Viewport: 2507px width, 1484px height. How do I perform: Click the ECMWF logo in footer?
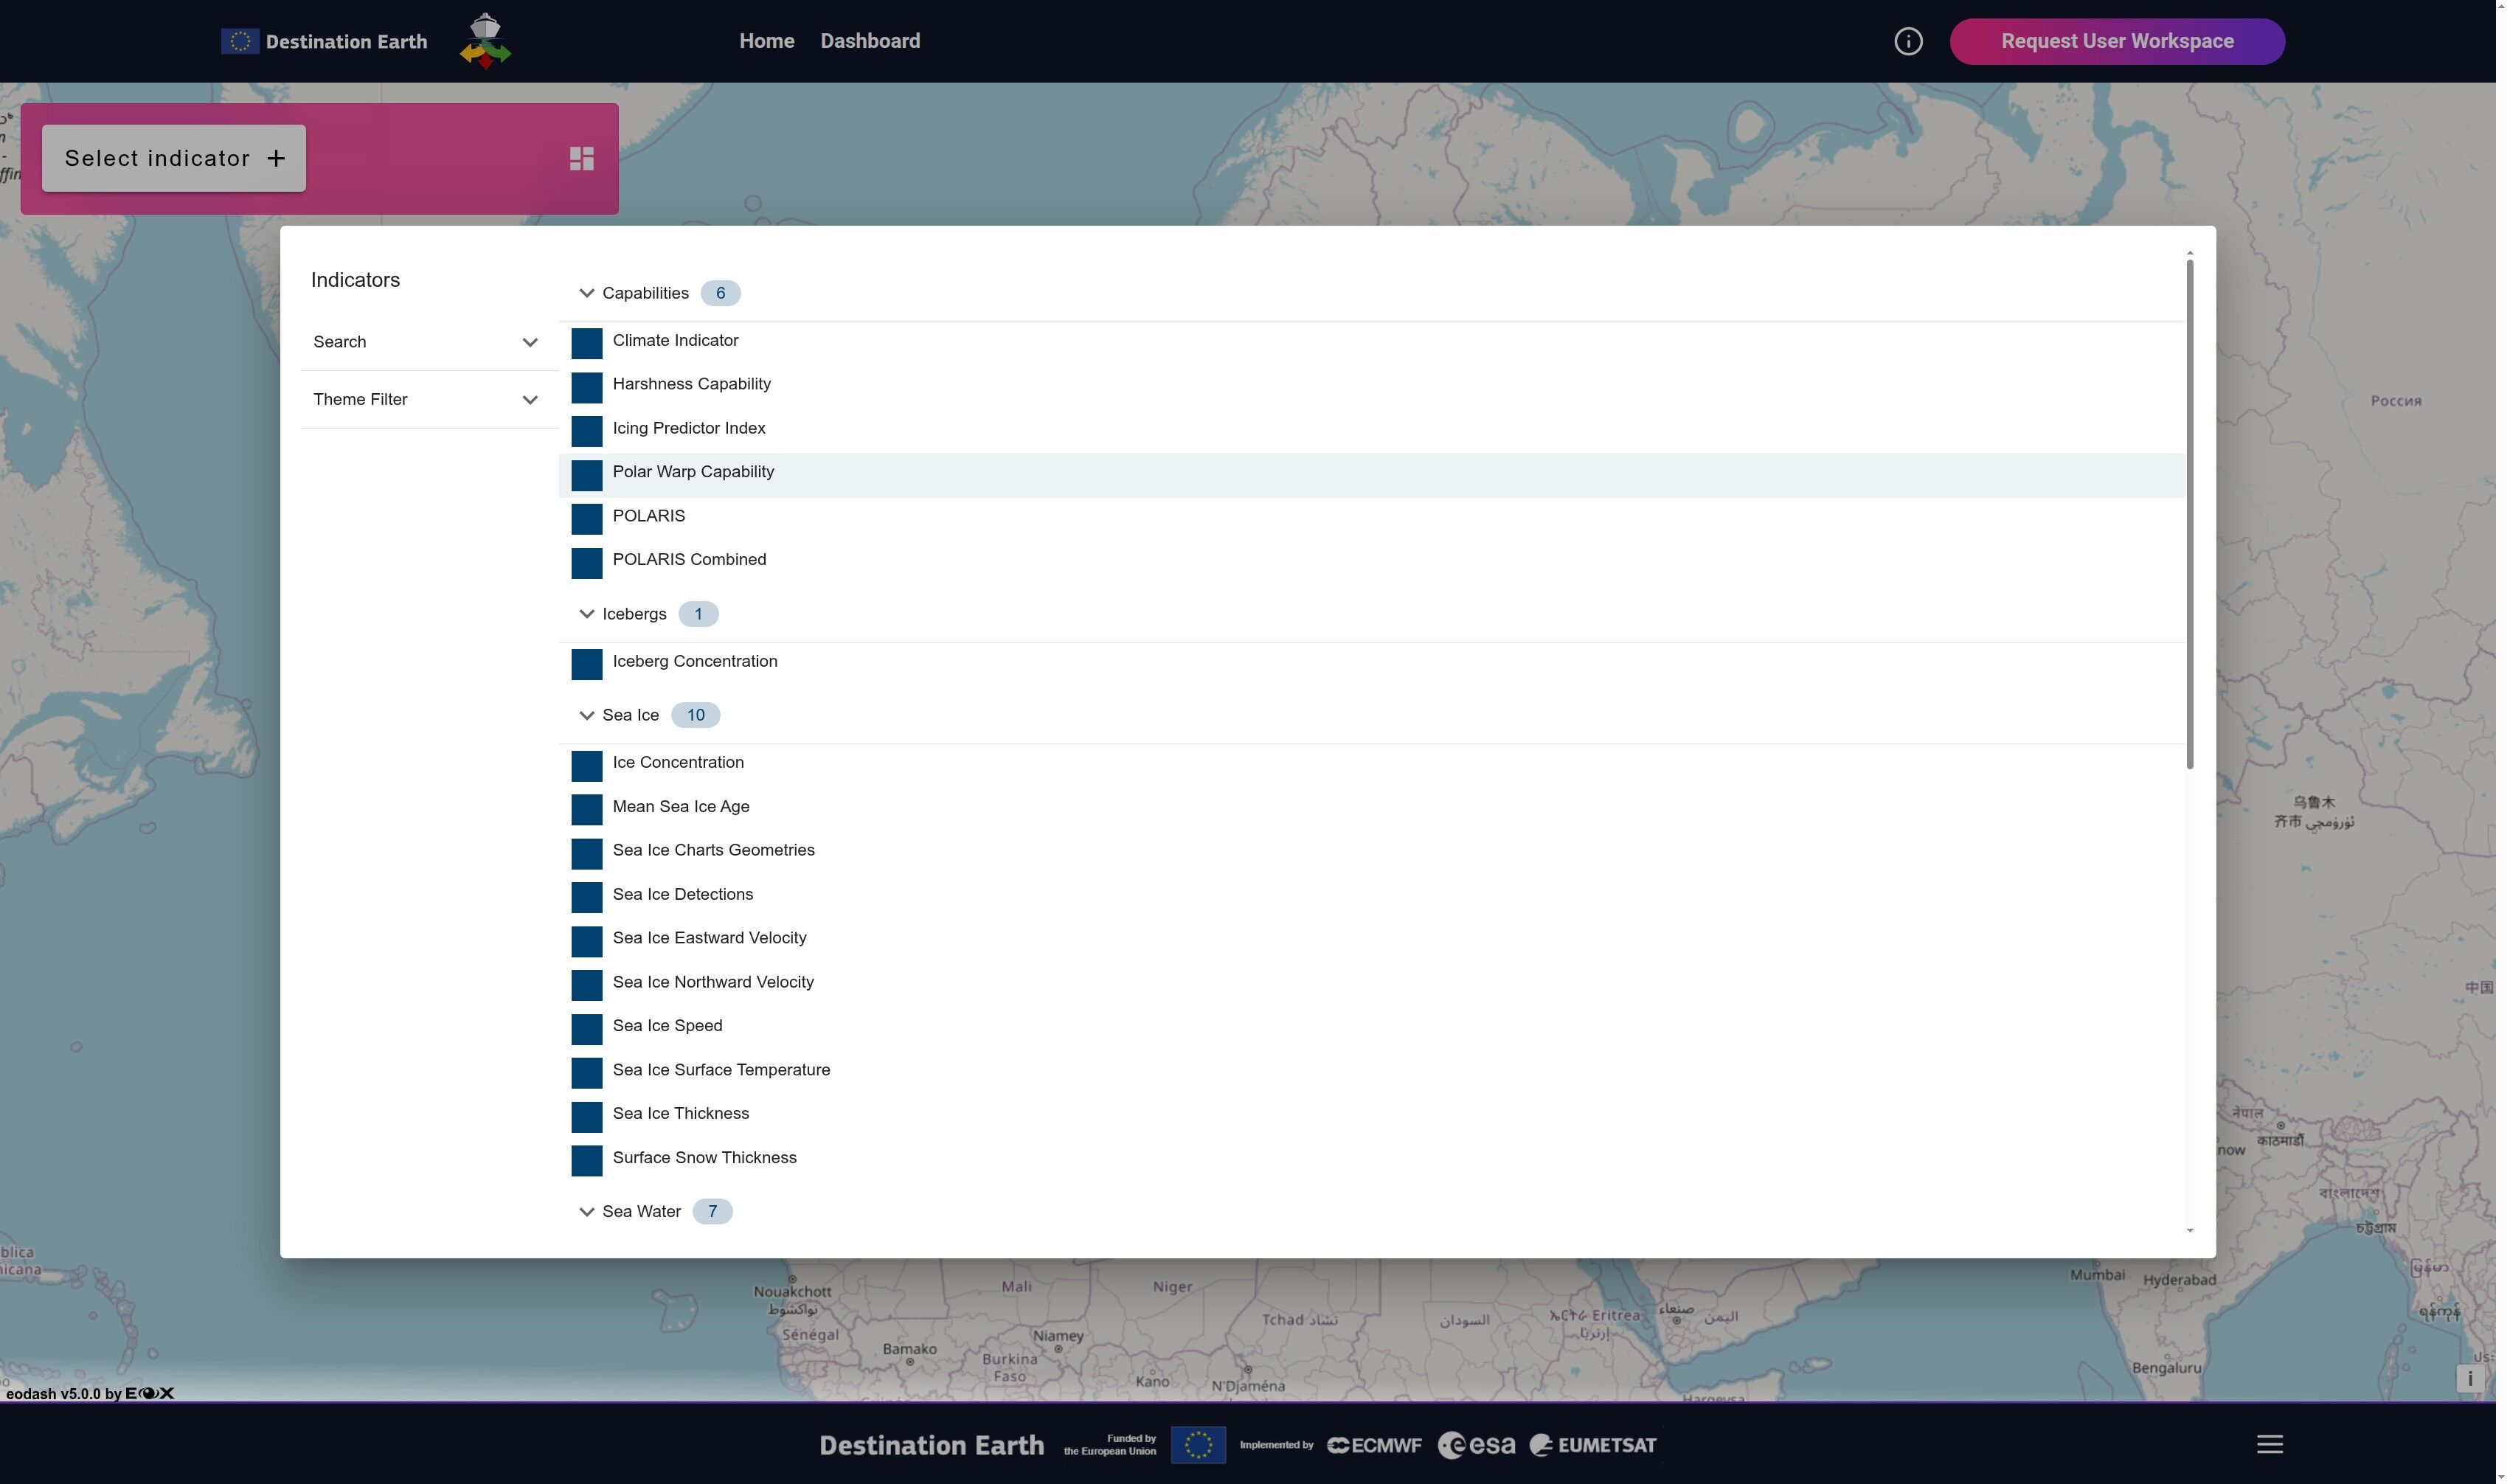pos(1374,1445)
